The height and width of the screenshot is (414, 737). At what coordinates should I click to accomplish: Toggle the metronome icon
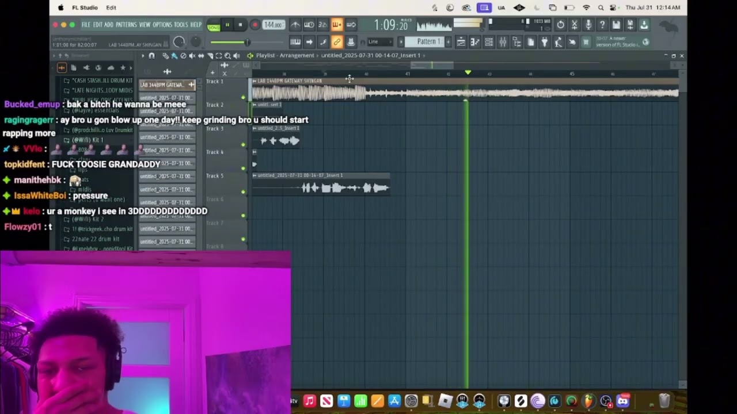295,25
